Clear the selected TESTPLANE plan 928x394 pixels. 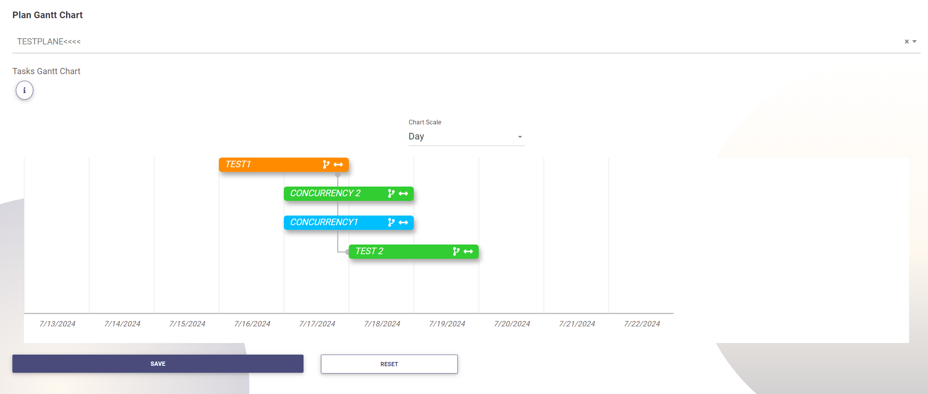906,41
